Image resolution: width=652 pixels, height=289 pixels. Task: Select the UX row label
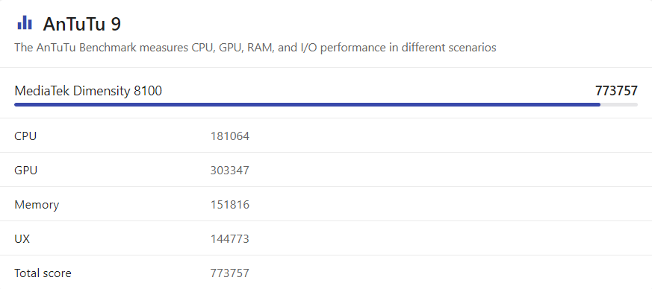point(22,239)
